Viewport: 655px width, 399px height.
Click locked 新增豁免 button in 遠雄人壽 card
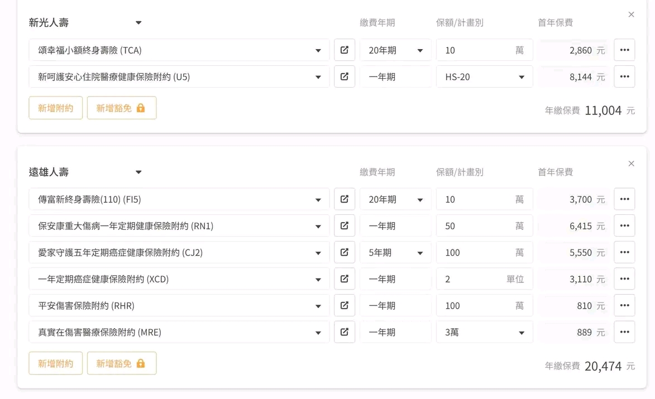point(122,363)
